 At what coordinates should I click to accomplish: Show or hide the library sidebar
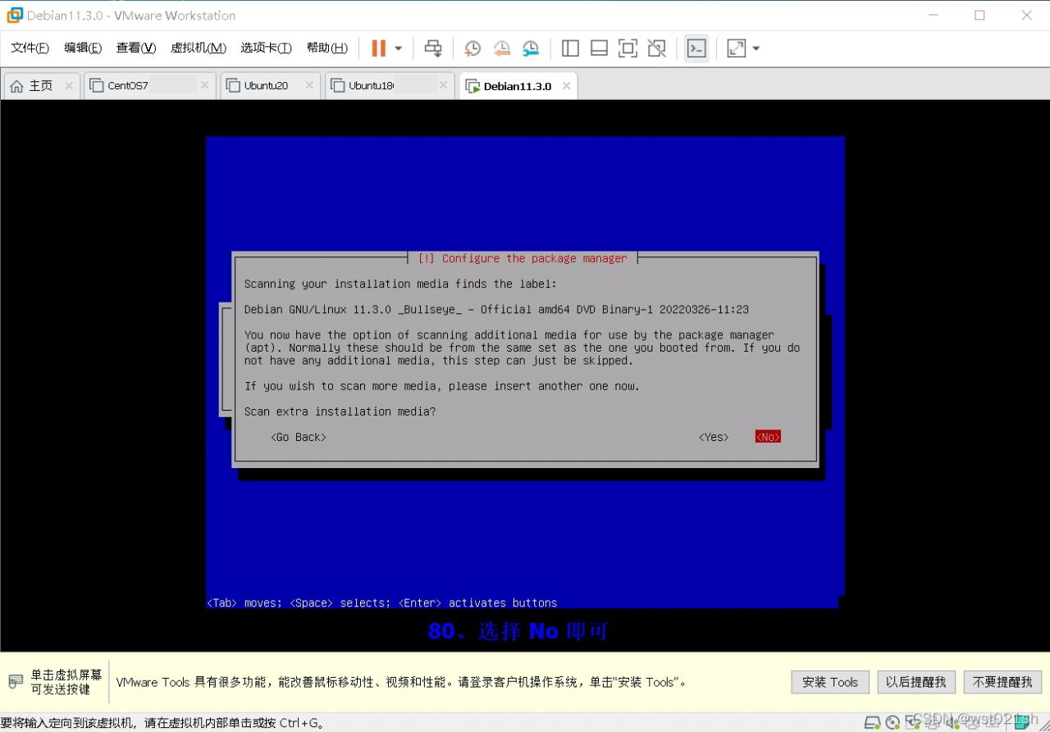[x=570, y=48]
